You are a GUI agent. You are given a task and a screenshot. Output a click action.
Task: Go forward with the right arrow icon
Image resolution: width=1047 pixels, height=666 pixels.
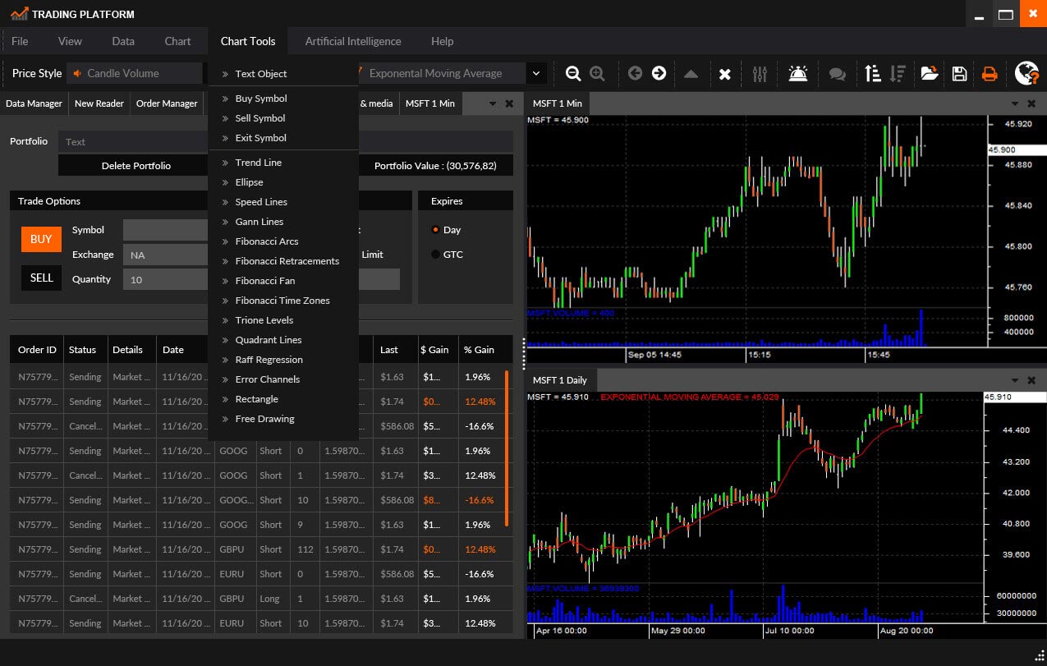[659, 73]
